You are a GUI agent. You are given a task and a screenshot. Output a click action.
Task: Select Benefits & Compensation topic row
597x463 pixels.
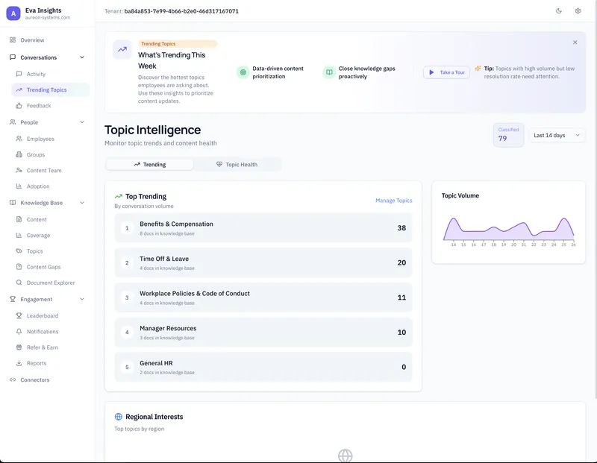(x=263, y=228)
